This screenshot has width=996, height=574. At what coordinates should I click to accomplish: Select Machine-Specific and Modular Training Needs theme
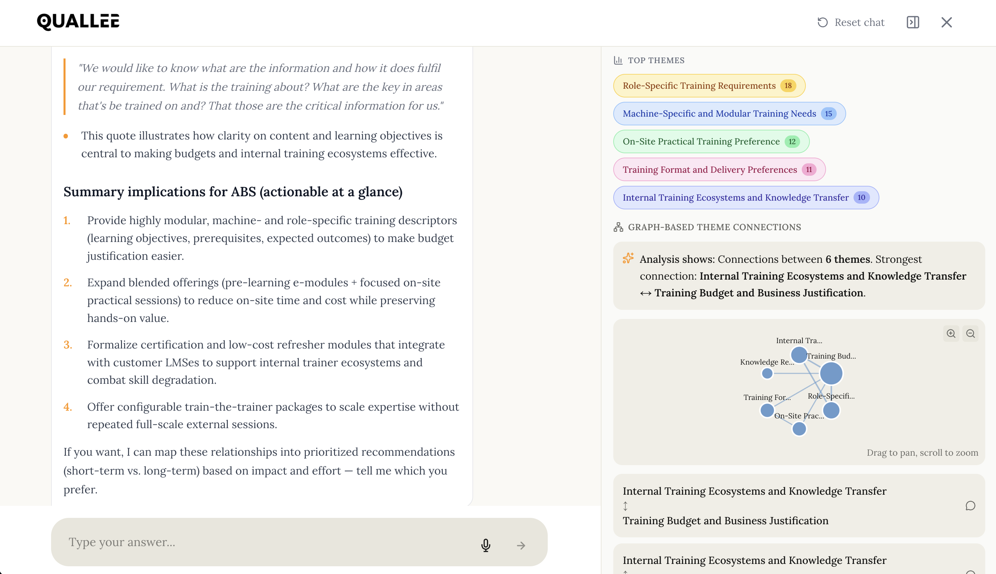(x=729, y=114)
